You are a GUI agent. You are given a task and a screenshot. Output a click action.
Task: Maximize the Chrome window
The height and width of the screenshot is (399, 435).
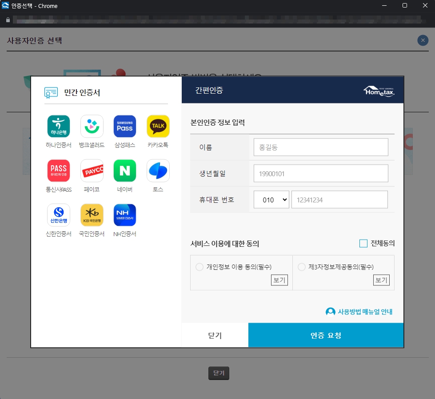[x=405, y=5]
